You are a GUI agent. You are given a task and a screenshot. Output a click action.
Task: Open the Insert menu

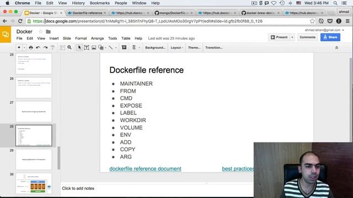click(x=54, y=38)
